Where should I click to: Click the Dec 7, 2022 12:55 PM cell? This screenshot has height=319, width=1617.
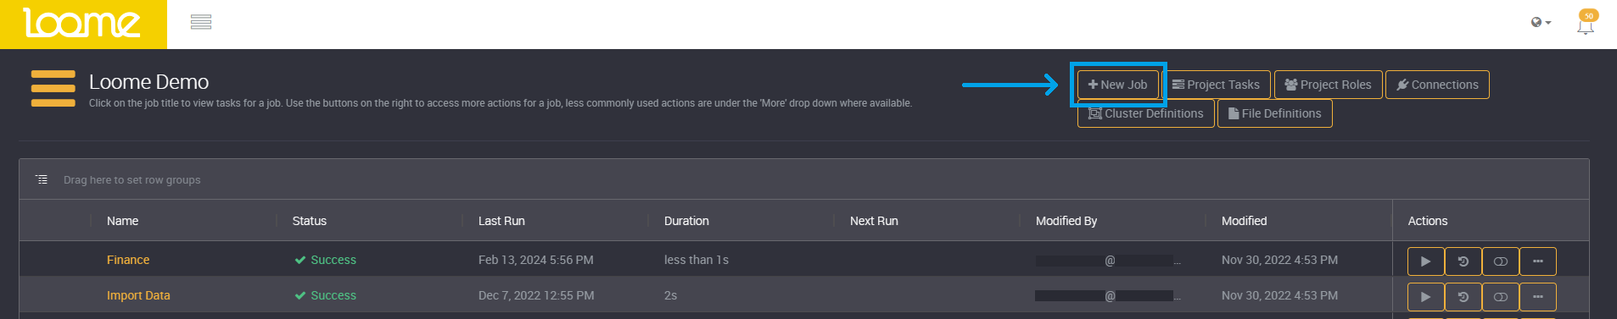tap(536, 295)
